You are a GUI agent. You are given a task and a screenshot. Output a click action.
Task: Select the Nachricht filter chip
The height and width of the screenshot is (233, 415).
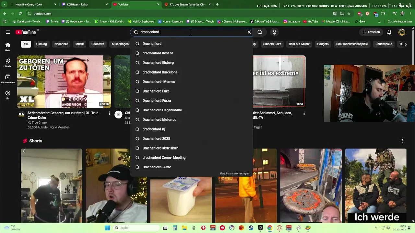[61, 44]
